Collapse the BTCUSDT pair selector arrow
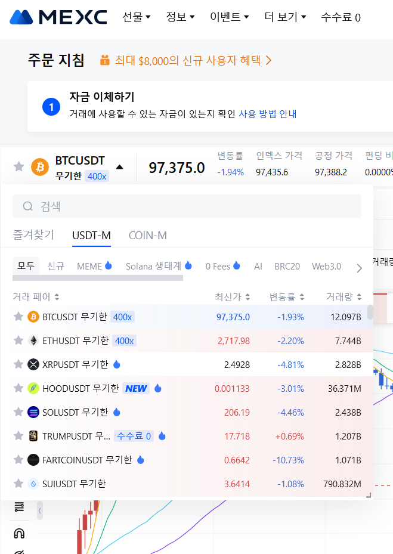The height and width of the screenshot is (554, 393). pyautogui.click(x=119, y=167)
